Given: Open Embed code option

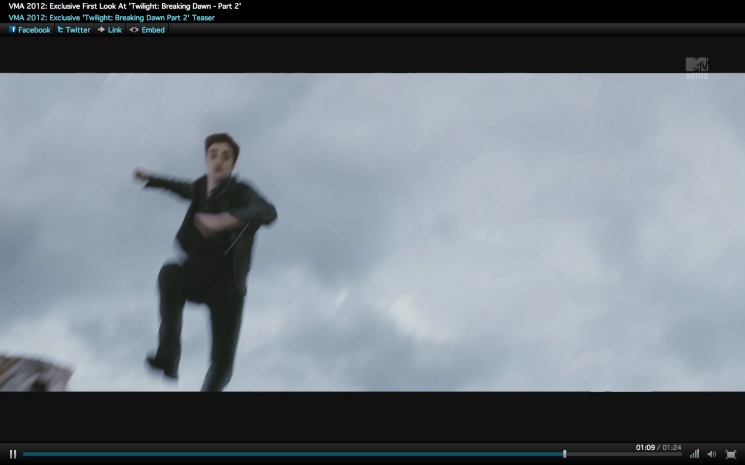Looking at the screenshot, I should [x=153, y=30].
